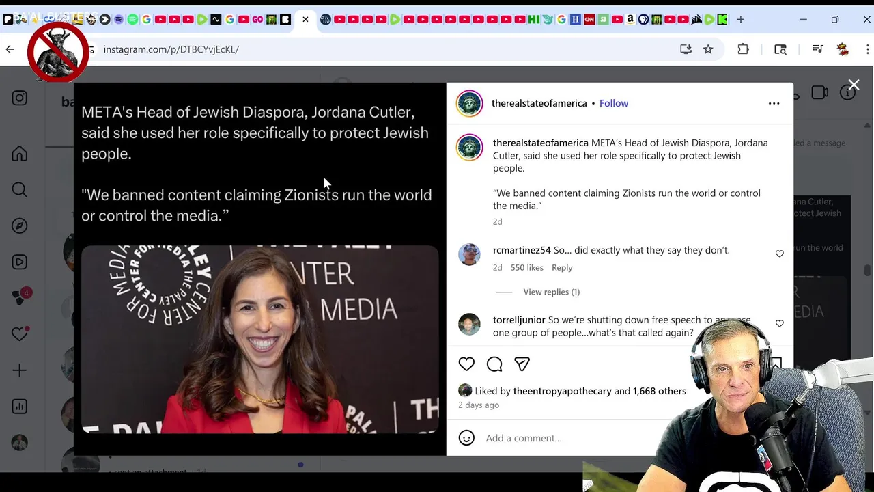
Task: Go back with the browser back arrow
Action: pyautogui.click(x=10, y=49)
